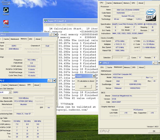Click the Super PI title bar icon
160x140 pixels.
46,21
